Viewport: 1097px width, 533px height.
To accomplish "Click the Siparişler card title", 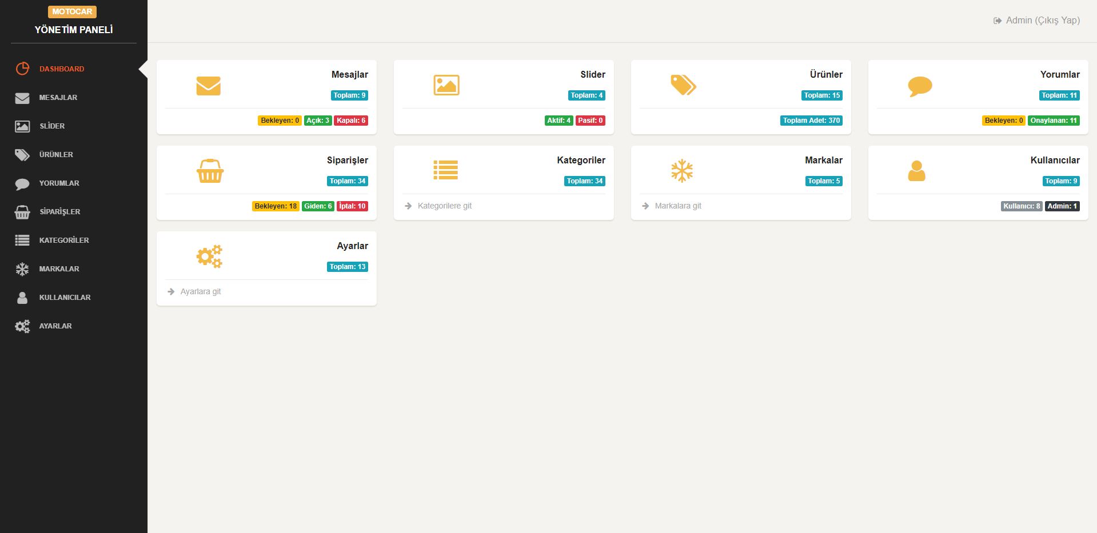I will pos(348,160).
